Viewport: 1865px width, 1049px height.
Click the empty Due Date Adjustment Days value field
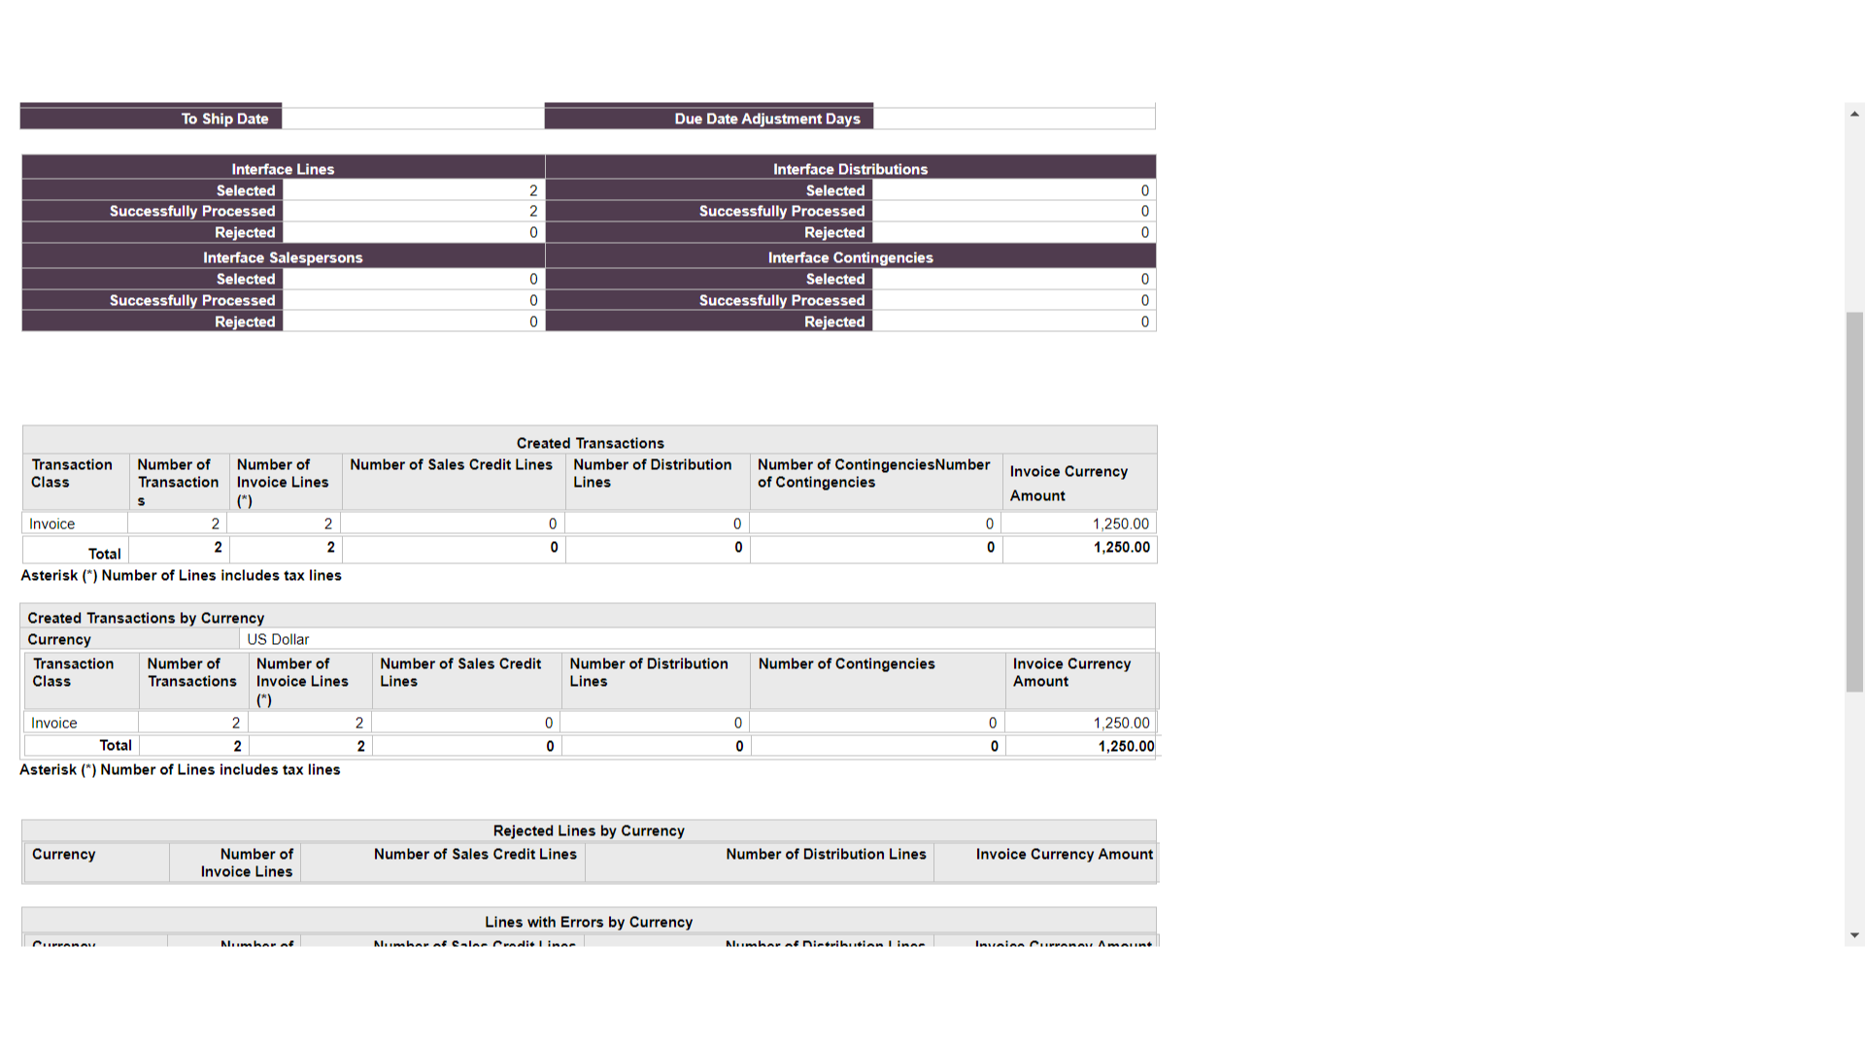click(1014, 118)
